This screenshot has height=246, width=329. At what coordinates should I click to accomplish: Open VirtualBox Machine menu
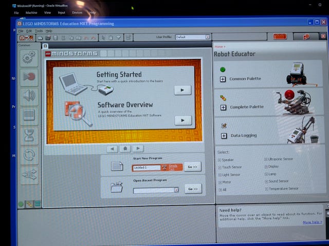pyautogui.click(x=31, y=13)
